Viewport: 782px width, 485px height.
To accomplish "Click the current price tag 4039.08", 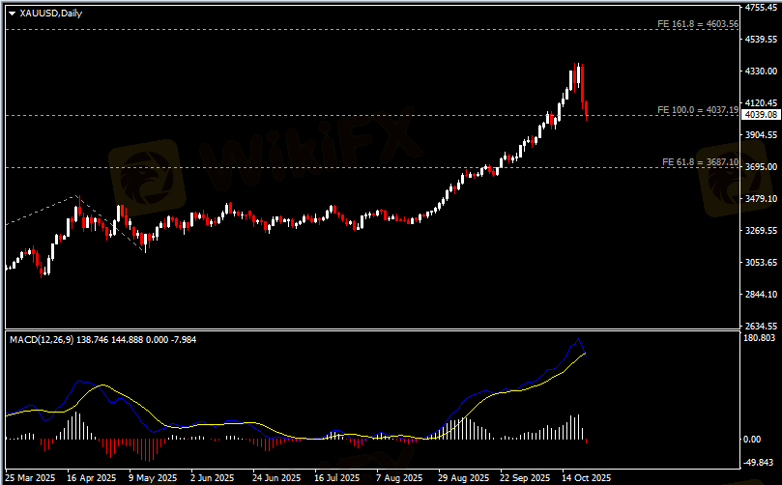I will pos(761,115).
